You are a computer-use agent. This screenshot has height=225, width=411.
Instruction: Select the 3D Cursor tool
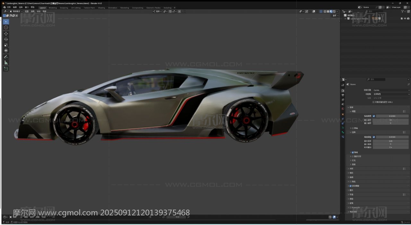[6, 28]
